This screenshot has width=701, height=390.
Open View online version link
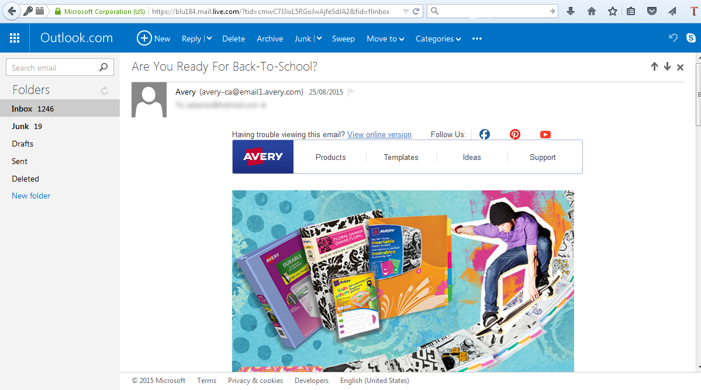tap(379, 134)
